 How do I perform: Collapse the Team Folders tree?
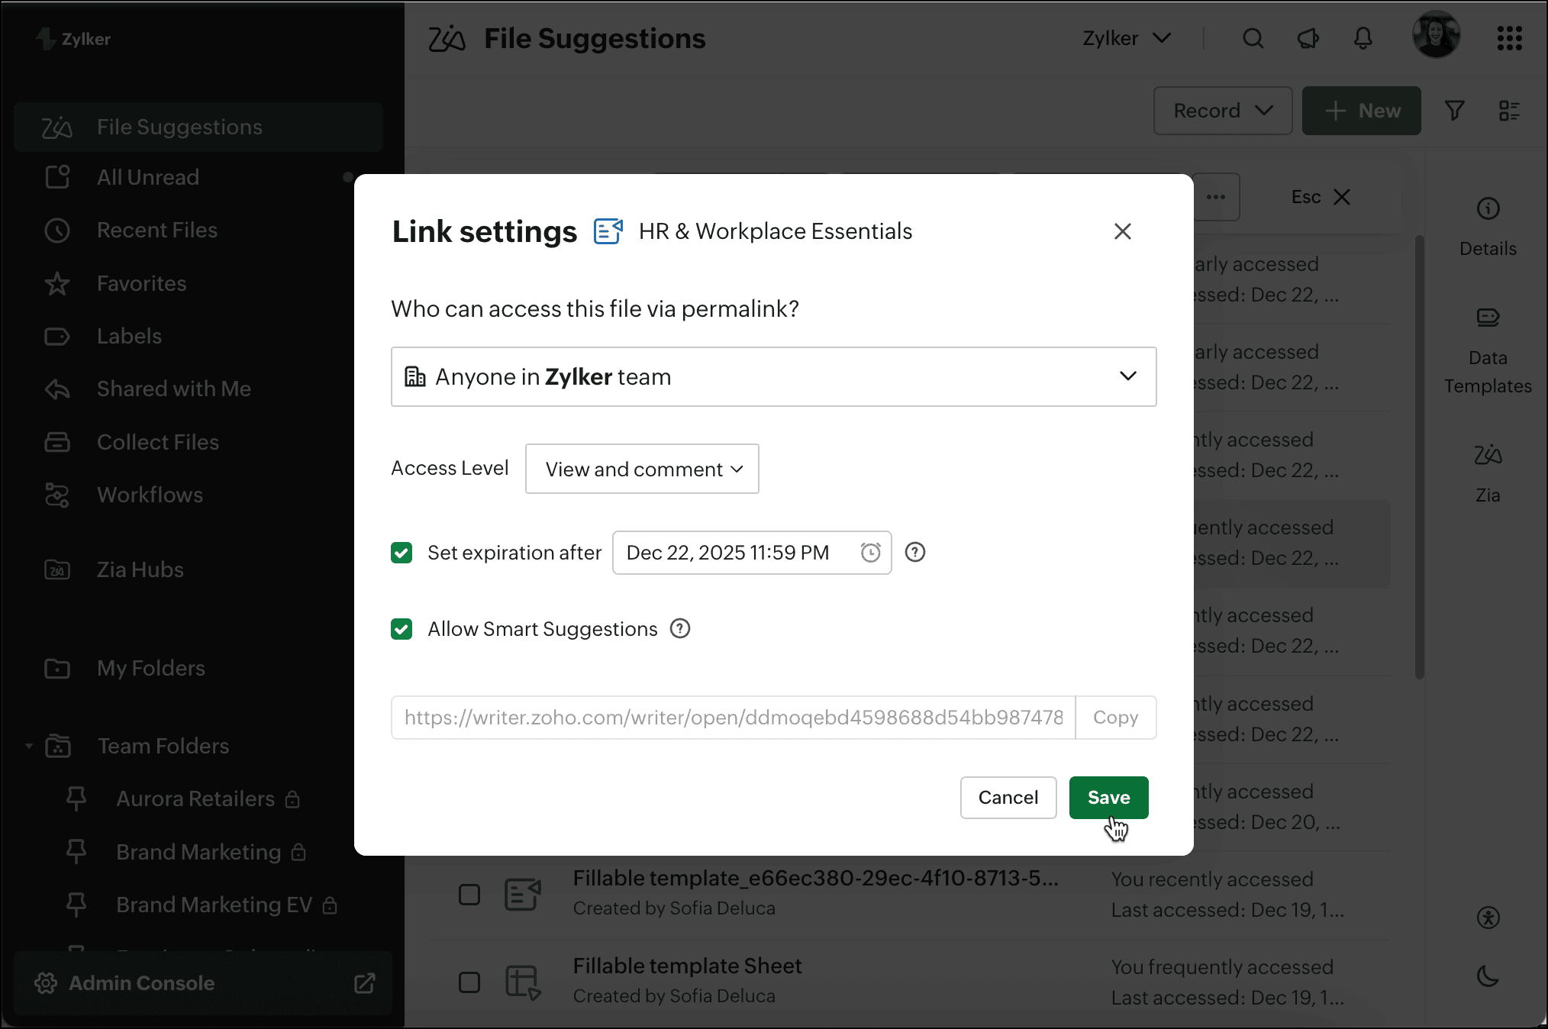point(29,746)
